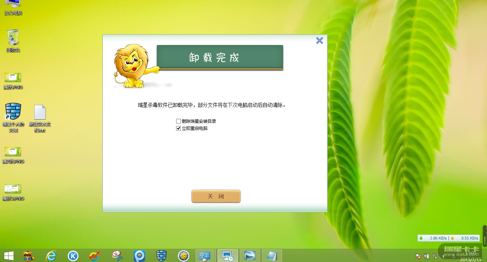The image size is (487, 262).
Task: Open the raccoon mascot taskbar app
Action: click(x=29, y=256)
